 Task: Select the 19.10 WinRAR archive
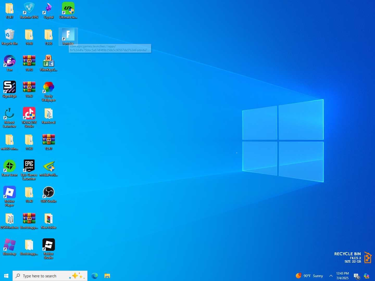[29, 63]
